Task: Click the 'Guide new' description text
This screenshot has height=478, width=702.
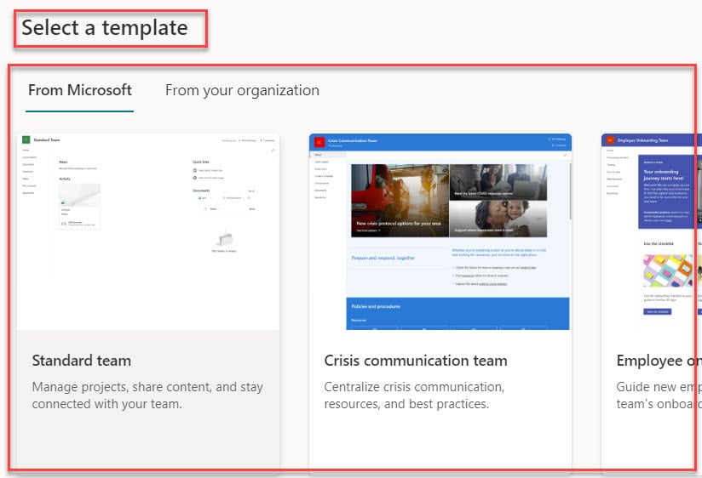Action: click(659, 395)
